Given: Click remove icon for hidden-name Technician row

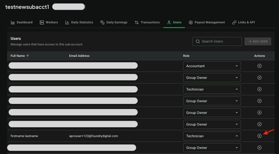Looking at the screenshot, I should [x=259, y=89].
